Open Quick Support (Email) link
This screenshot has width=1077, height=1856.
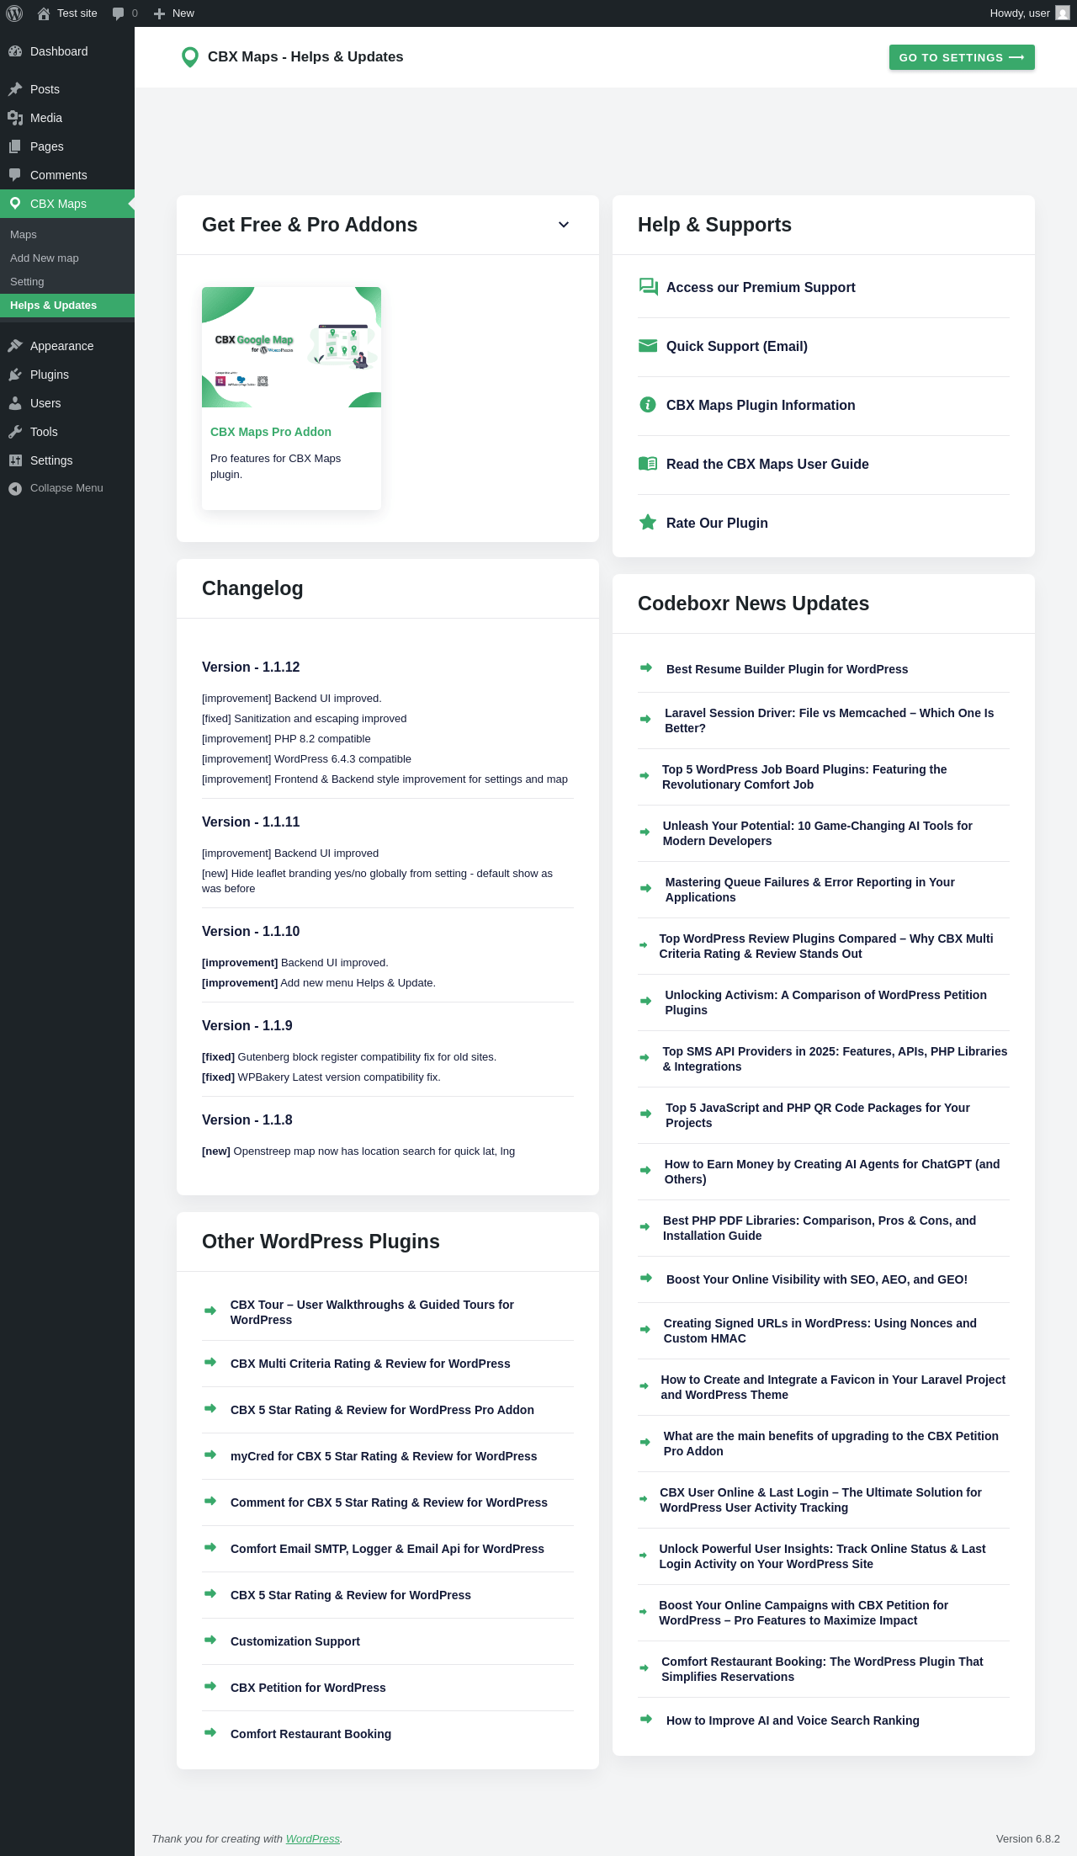737,346
